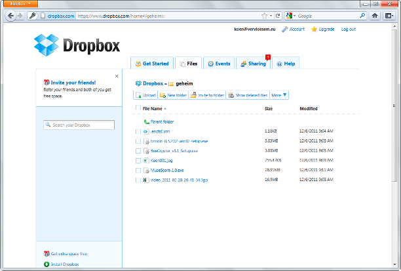Viewport: 401px width, 271px height.
Task: Switch to the Files tab
Action: coord(189,63)
